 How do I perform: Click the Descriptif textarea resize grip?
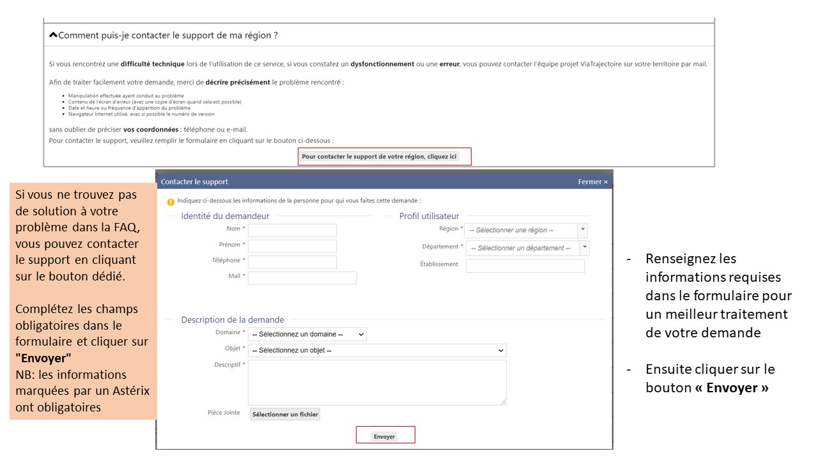(x=503, y=402)
